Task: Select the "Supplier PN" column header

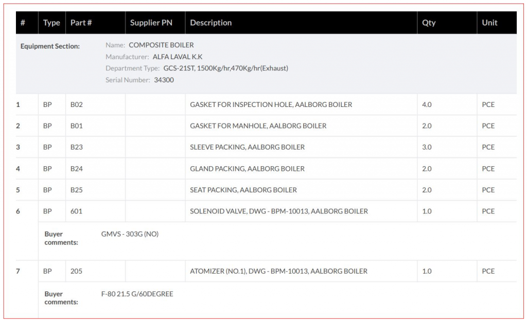Action: 151,23
